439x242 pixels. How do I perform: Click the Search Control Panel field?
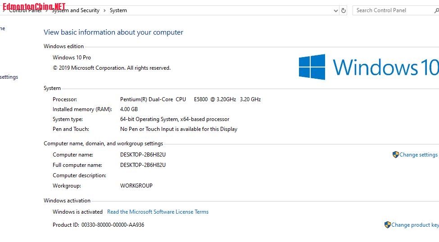pyautogui.click(x=395, y=10)
